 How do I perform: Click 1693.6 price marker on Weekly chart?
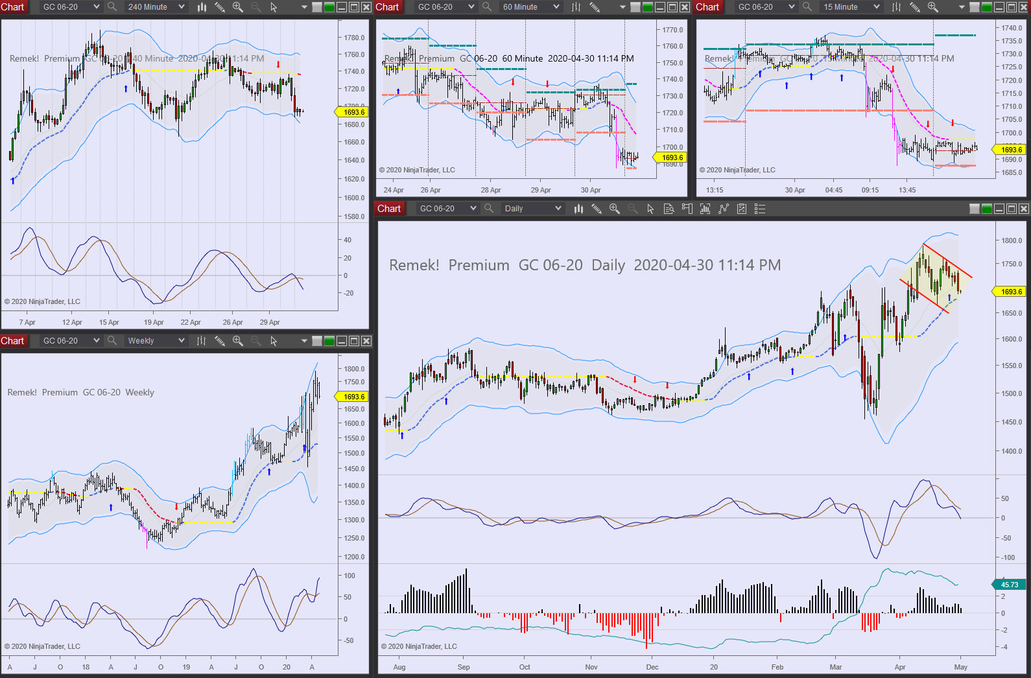(x=352, y=397)
